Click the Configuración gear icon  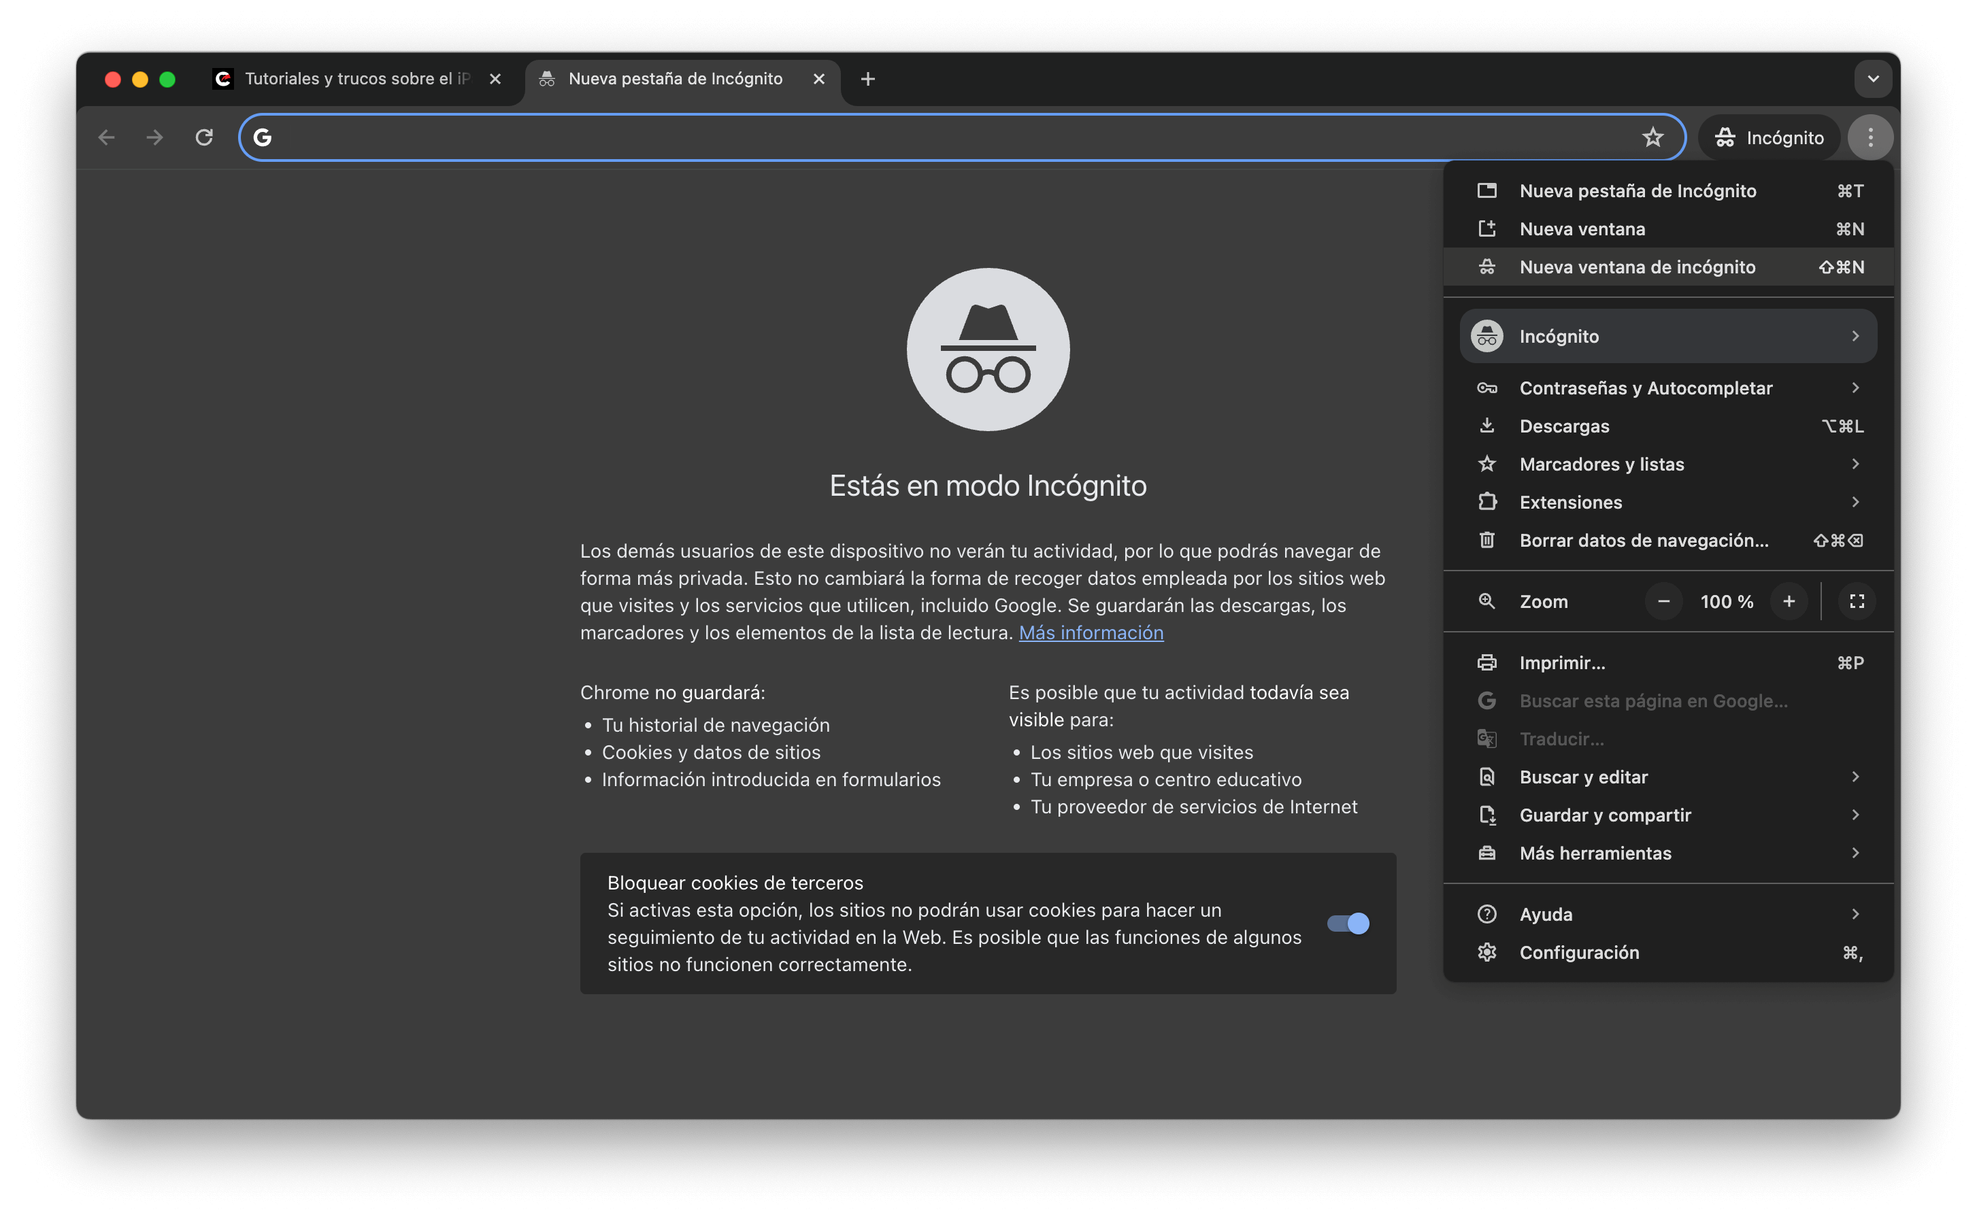tap(1487, 952)
